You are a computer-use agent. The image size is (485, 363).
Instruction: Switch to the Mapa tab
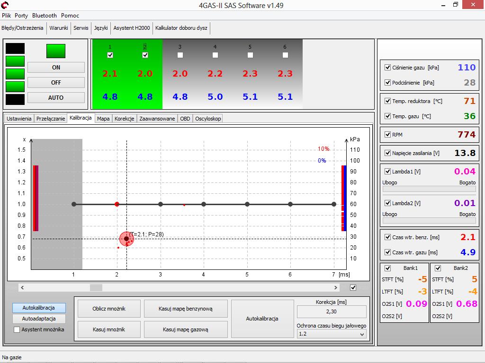(103, 119)
